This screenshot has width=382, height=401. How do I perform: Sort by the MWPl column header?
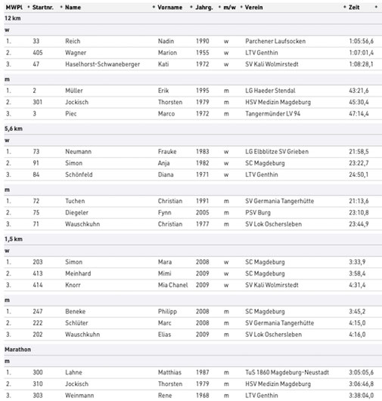[x=14, y=8]
